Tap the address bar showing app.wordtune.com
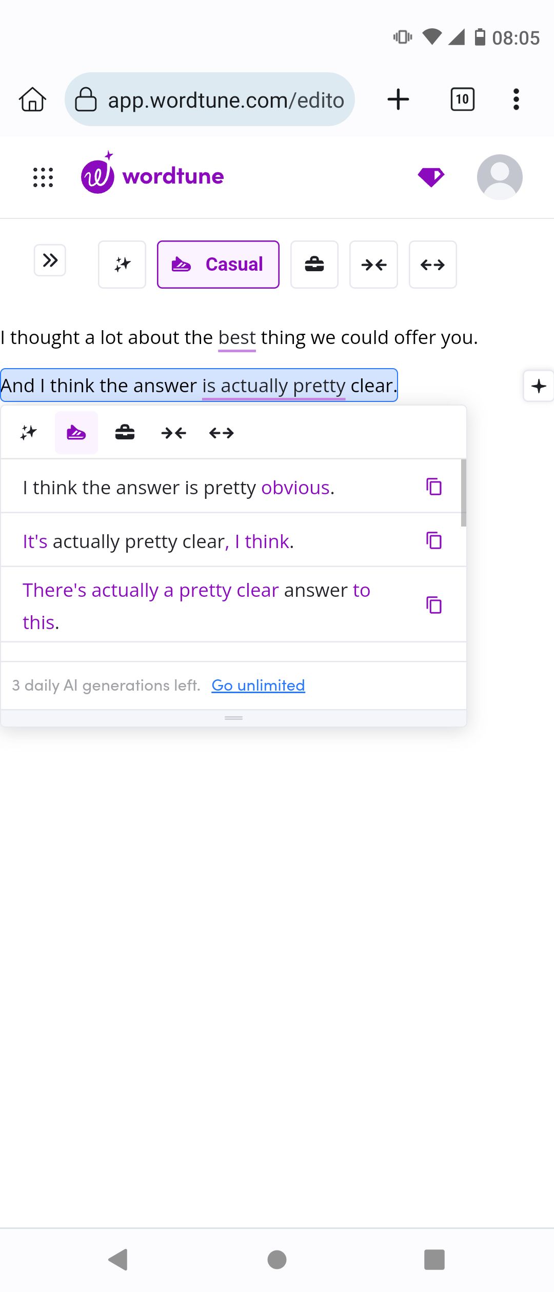 tap(210, 99)
